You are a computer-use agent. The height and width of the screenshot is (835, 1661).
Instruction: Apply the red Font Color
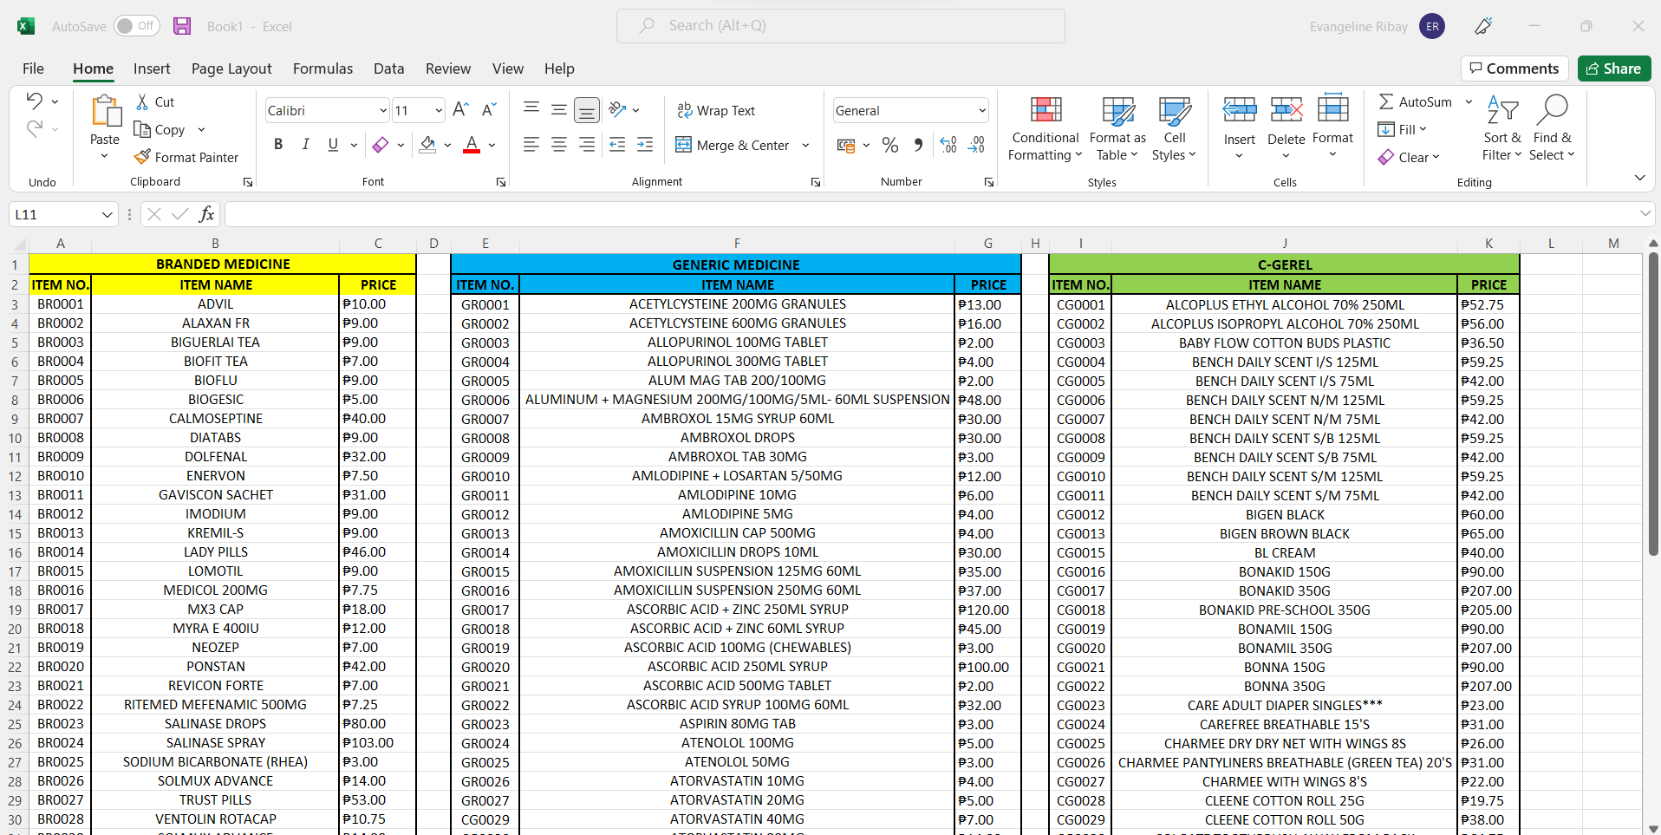472,145
